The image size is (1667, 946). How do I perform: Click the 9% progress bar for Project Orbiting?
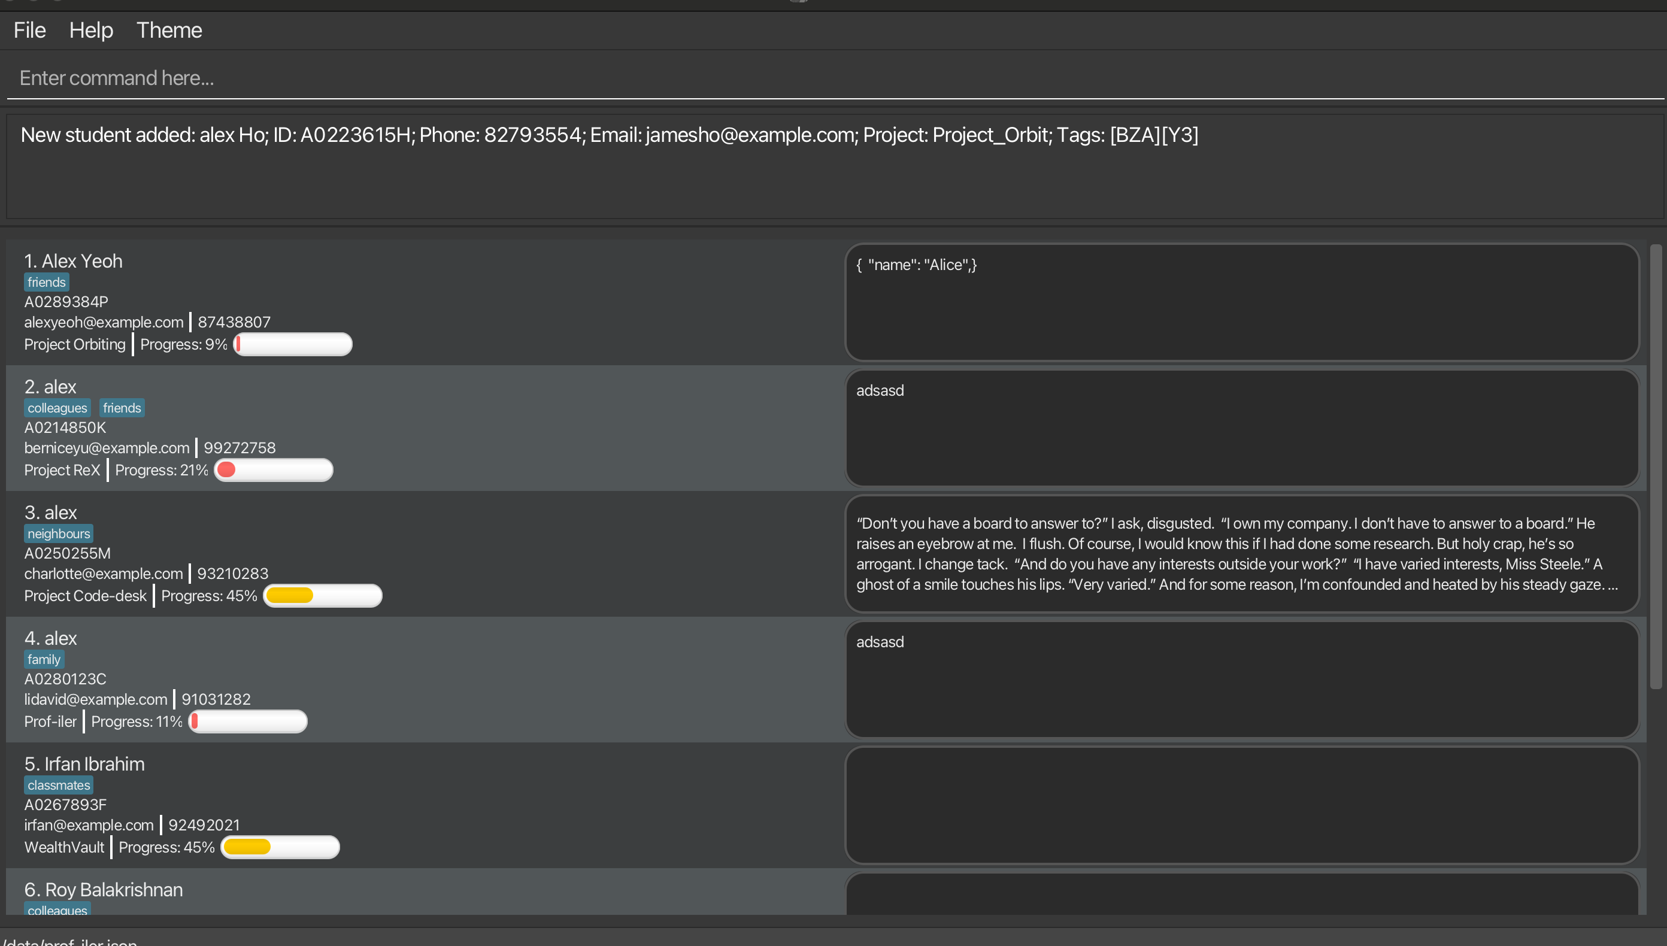pos(293,344)
